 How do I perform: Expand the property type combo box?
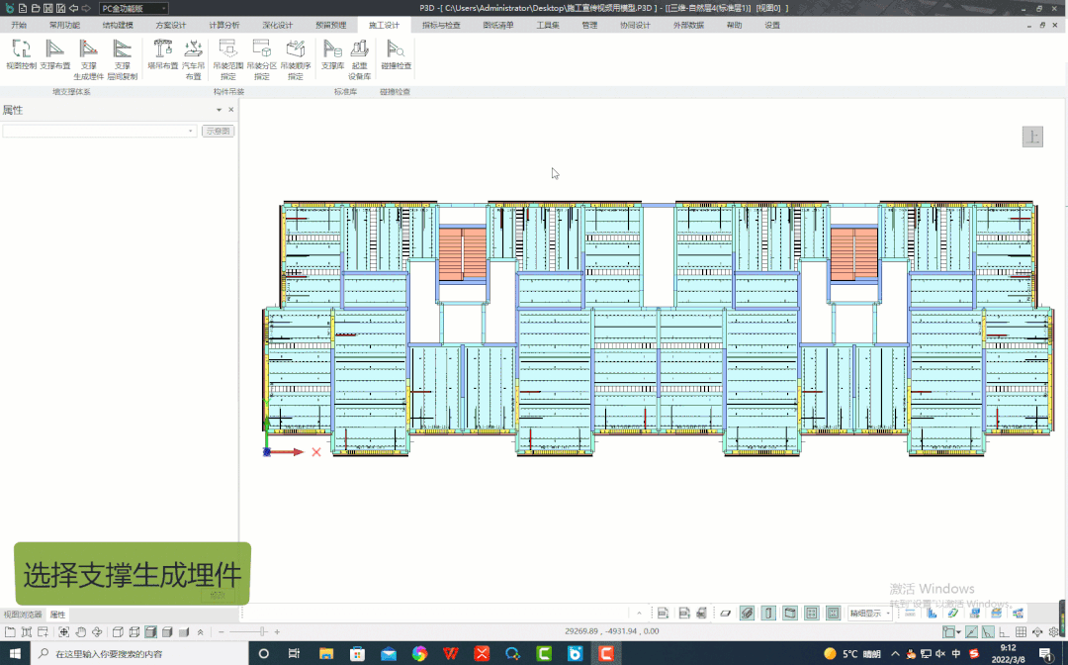[191, 131]
